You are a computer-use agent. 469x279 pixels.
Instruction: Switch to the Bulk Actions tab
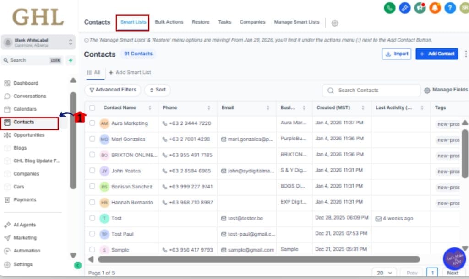[x=169, y=22]
